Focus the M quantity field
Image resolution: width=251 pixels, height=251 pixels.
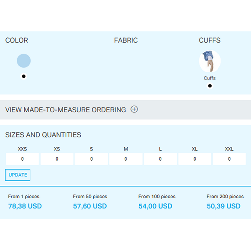coord(126,159)
